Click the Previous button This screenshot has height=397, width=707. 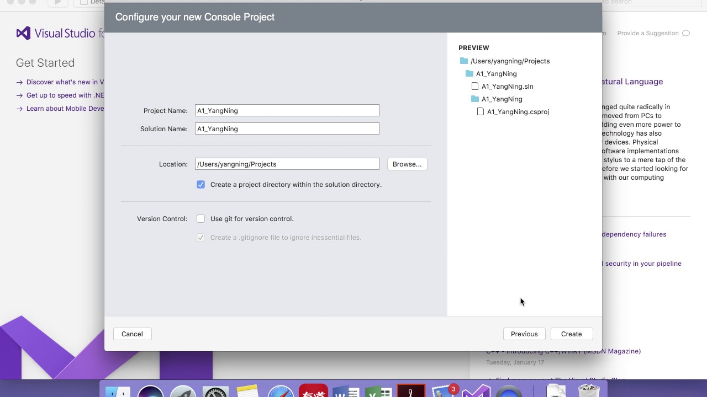click(524, 334)
